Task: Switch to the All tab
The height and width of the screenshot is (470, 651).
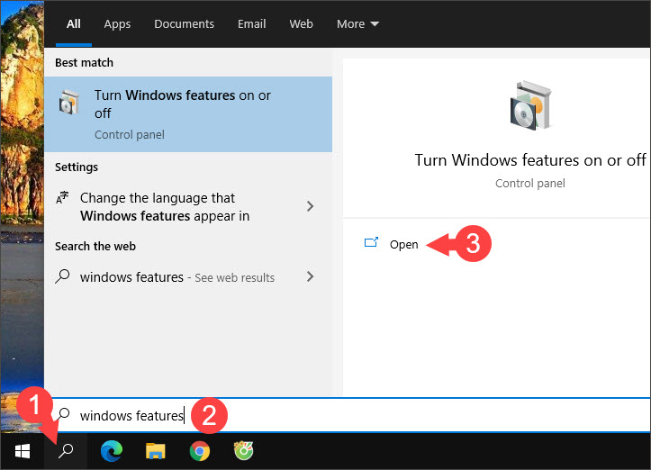Action: coord(74,24)
